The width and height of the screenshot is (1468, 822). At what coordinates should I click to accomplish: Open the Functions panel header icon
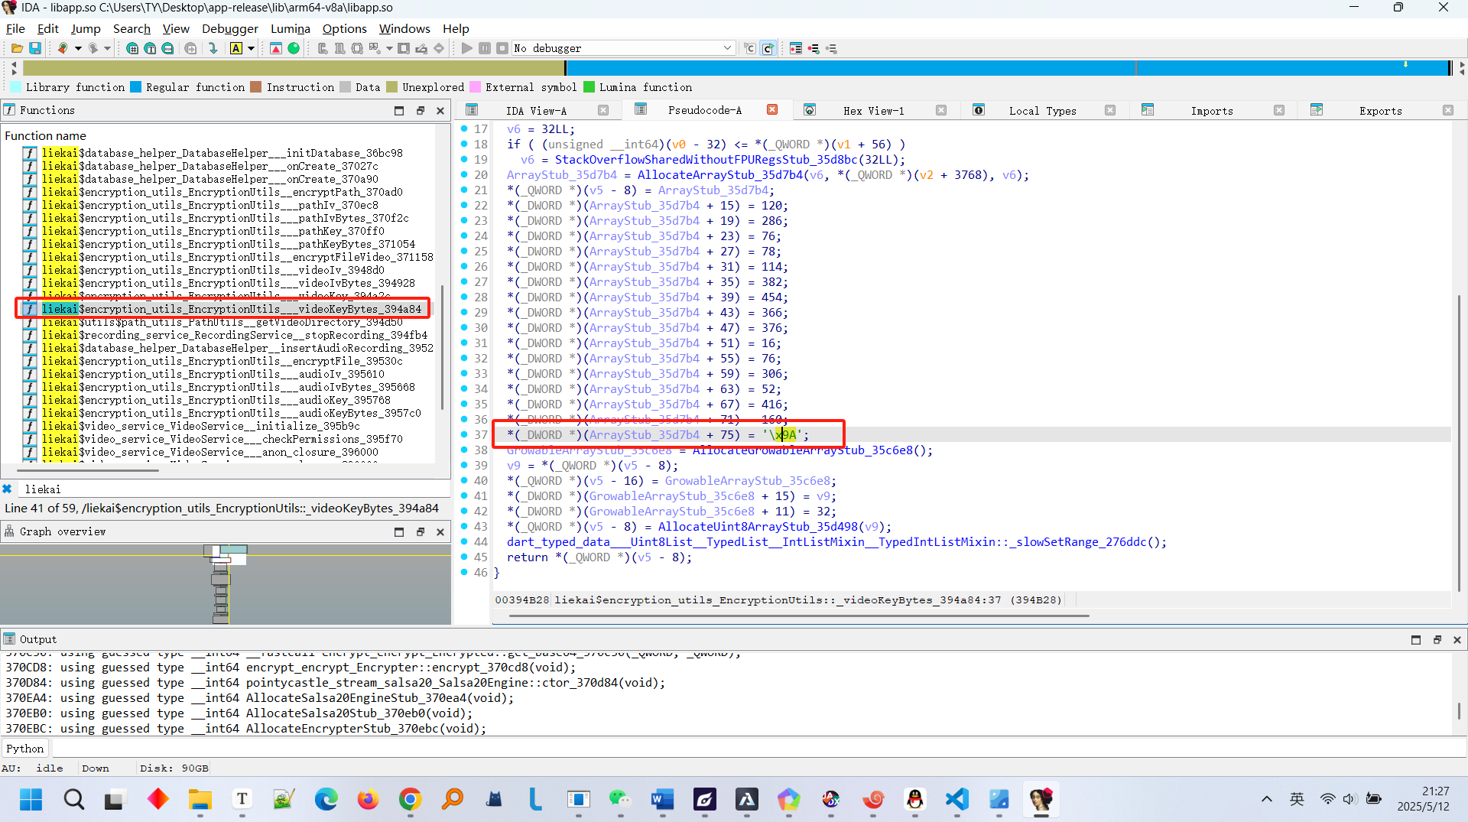[x=10, y=110]
